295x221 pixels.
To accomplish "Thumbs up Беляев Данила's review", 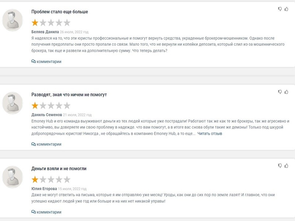I will coord(286,9).
